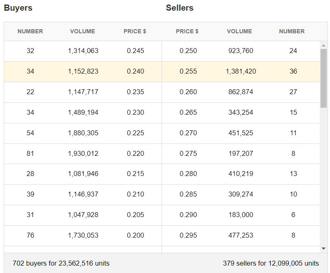Click the buy price 0.230
This screenshot has height=273, width=330.
pos(136,113)
